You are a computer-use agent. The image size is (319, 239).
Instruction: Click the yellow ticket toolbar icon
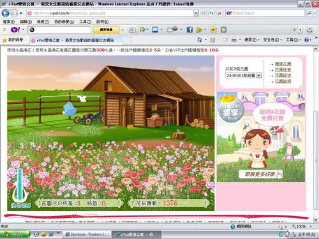(x=214, y=30)
